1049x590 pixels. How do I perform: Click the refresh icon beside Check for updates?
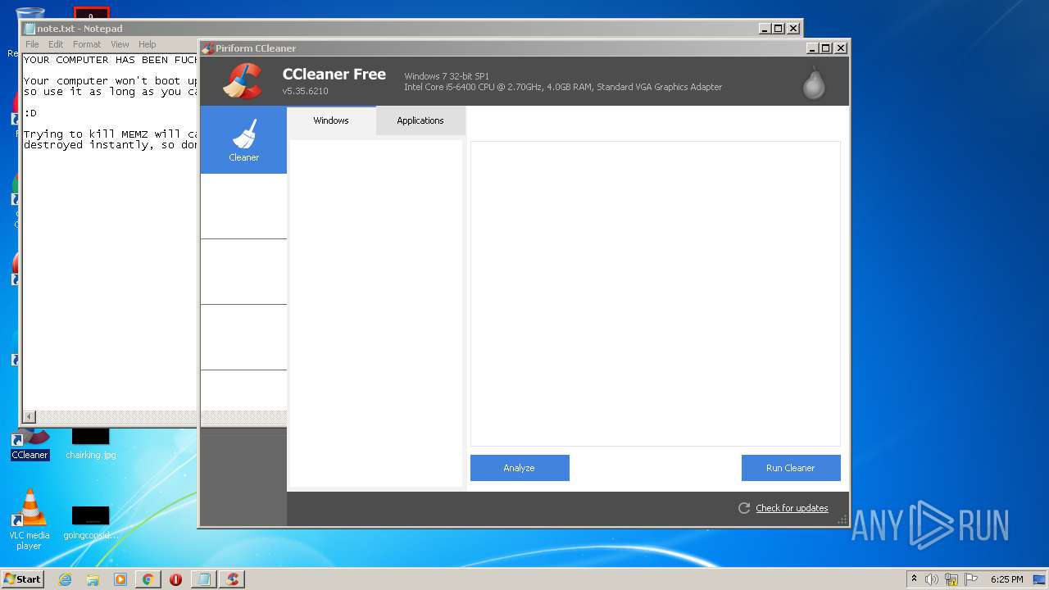coord(744,508)
